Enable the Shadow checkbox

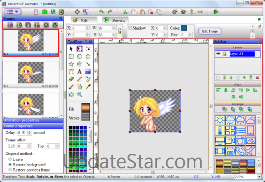coord(130,28)
